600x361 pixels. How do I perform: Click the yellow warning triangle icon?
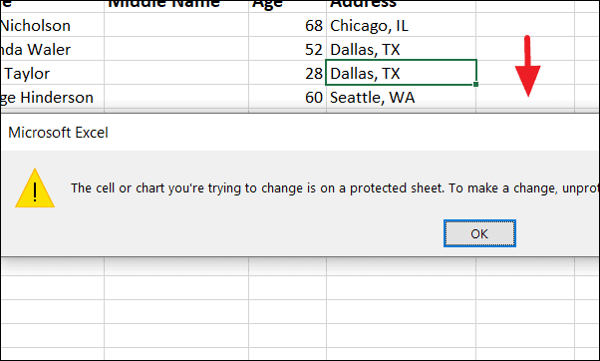[x=35, y=188]
